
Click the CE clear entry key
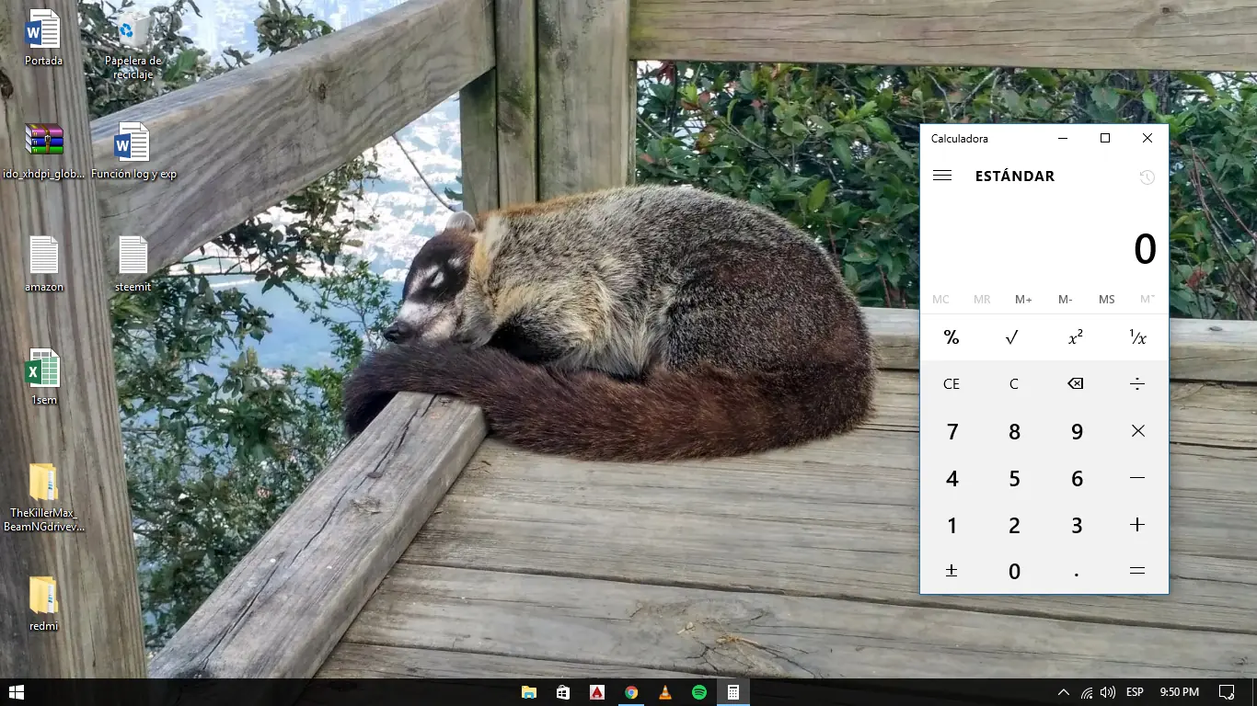951,383
